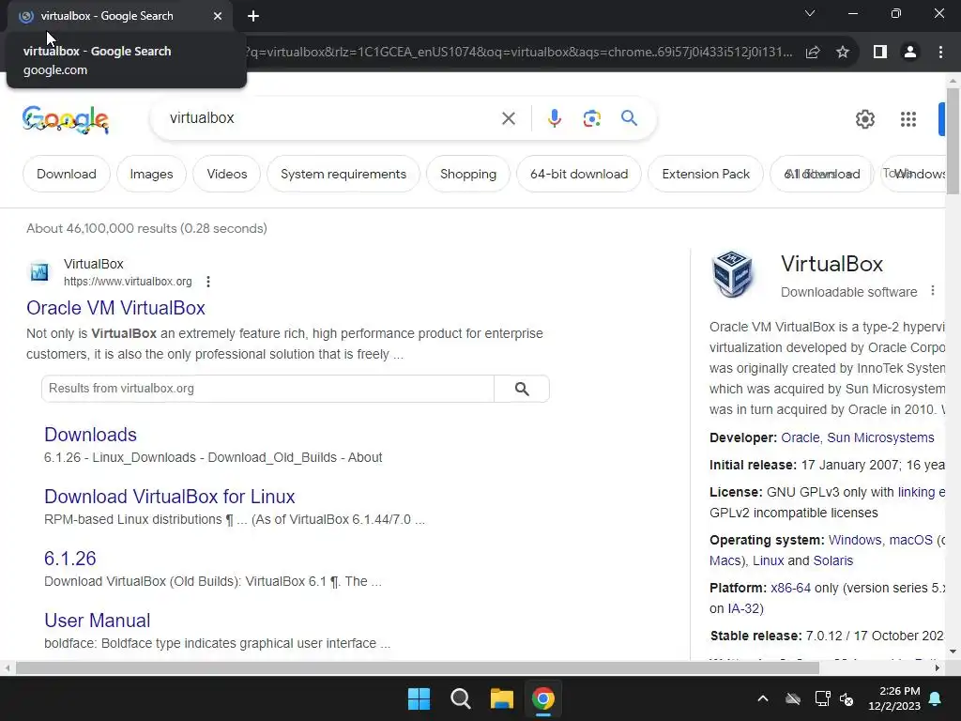Click the vertical scrollbar thumb
961x721 pixels.
(953, 142)
